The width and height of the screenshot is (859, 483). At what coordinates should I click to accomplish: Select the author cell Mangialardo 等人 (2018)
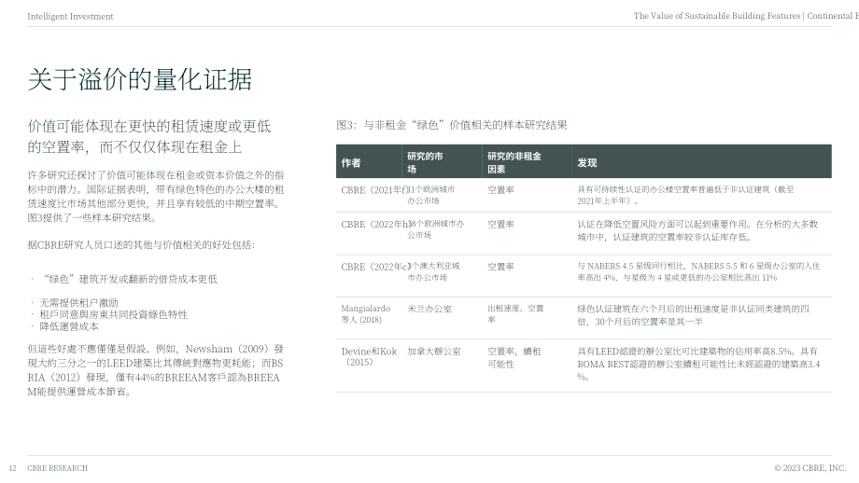tap(365, 314)
